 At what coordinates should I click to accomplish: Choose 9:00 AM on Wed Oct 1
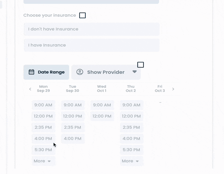(x=102, y=105)
